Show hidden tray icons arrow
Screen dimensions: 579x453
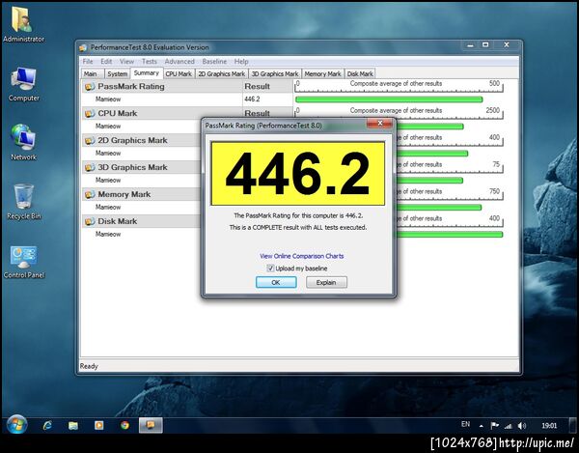[482, 426]
